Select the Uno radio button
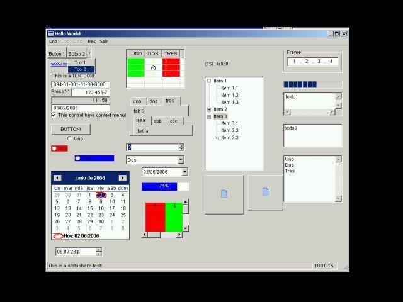 tap(69, 138)
